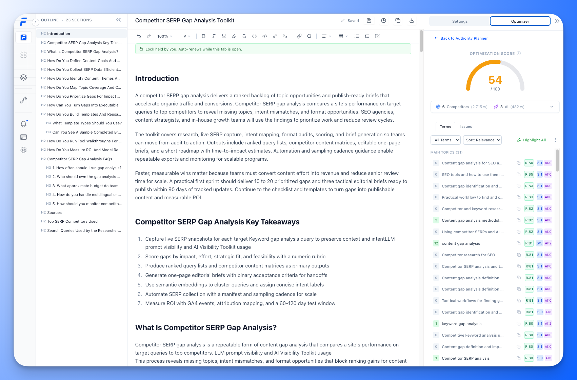This screenshot has height=380, width=577.
Task: Open version history via the clock icon
Action: click(x=383, y=20)
